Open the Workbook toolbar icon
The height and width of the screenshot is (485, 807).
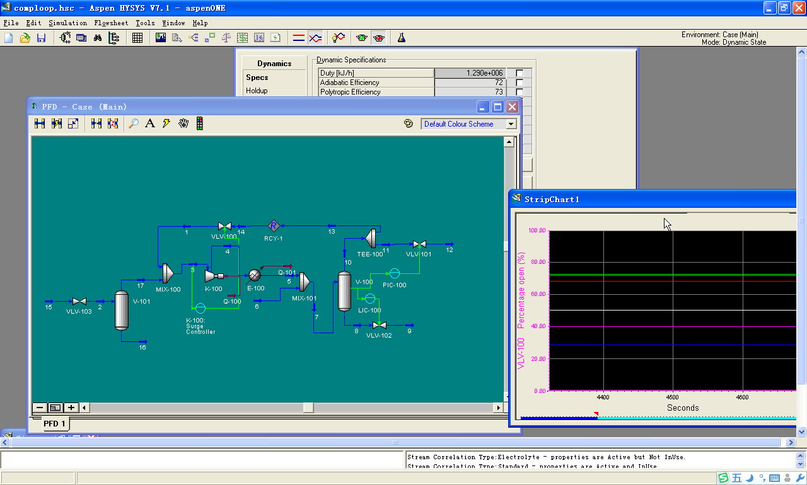[x=81, y=38]
